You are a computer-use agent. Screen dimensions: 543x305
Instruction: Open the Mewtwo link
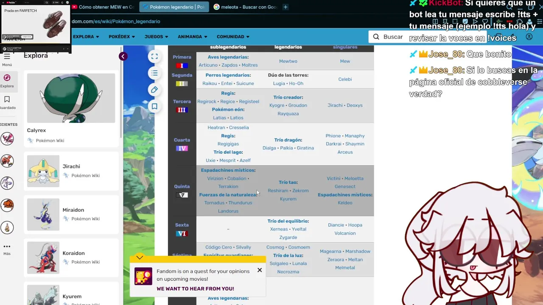coord(288,61)
